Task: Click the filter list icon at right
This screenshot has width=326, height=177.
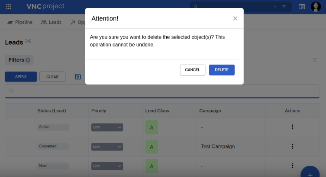Action: 315,60
